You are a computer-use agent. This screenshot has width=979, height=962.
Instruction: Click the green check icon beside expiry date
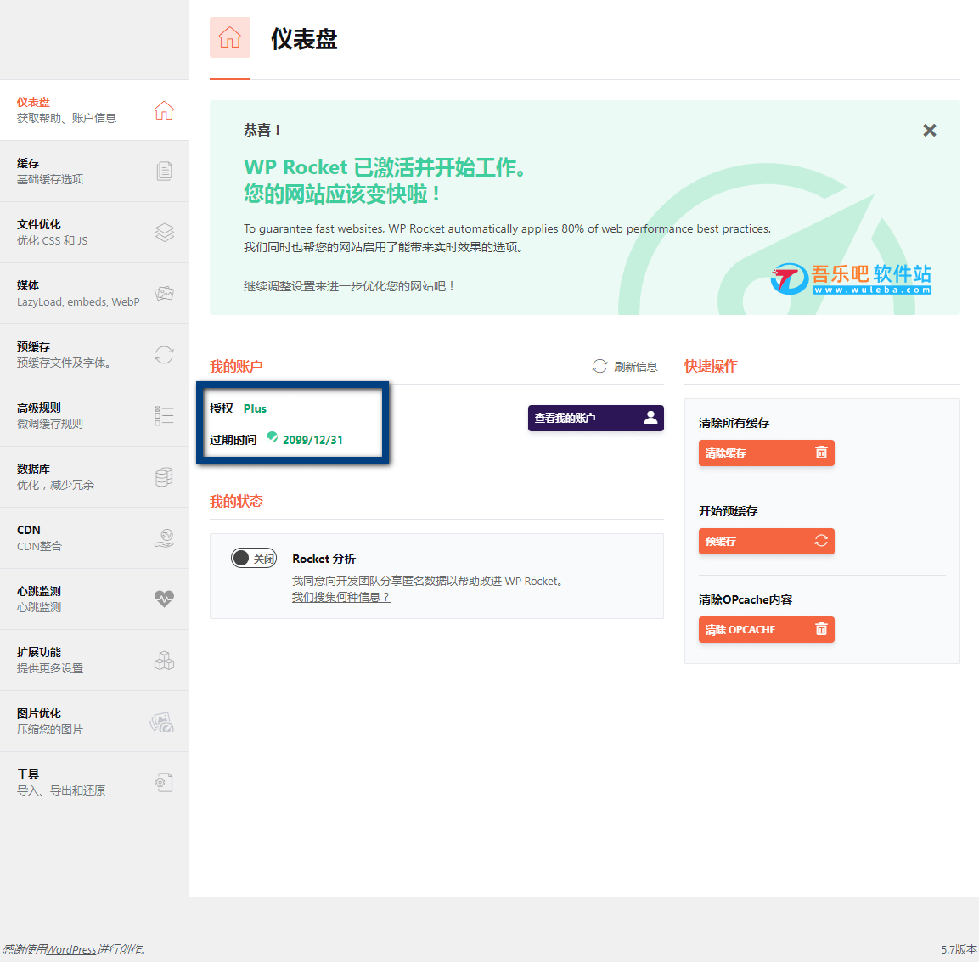pyautogui.click(x=273, y=437)
